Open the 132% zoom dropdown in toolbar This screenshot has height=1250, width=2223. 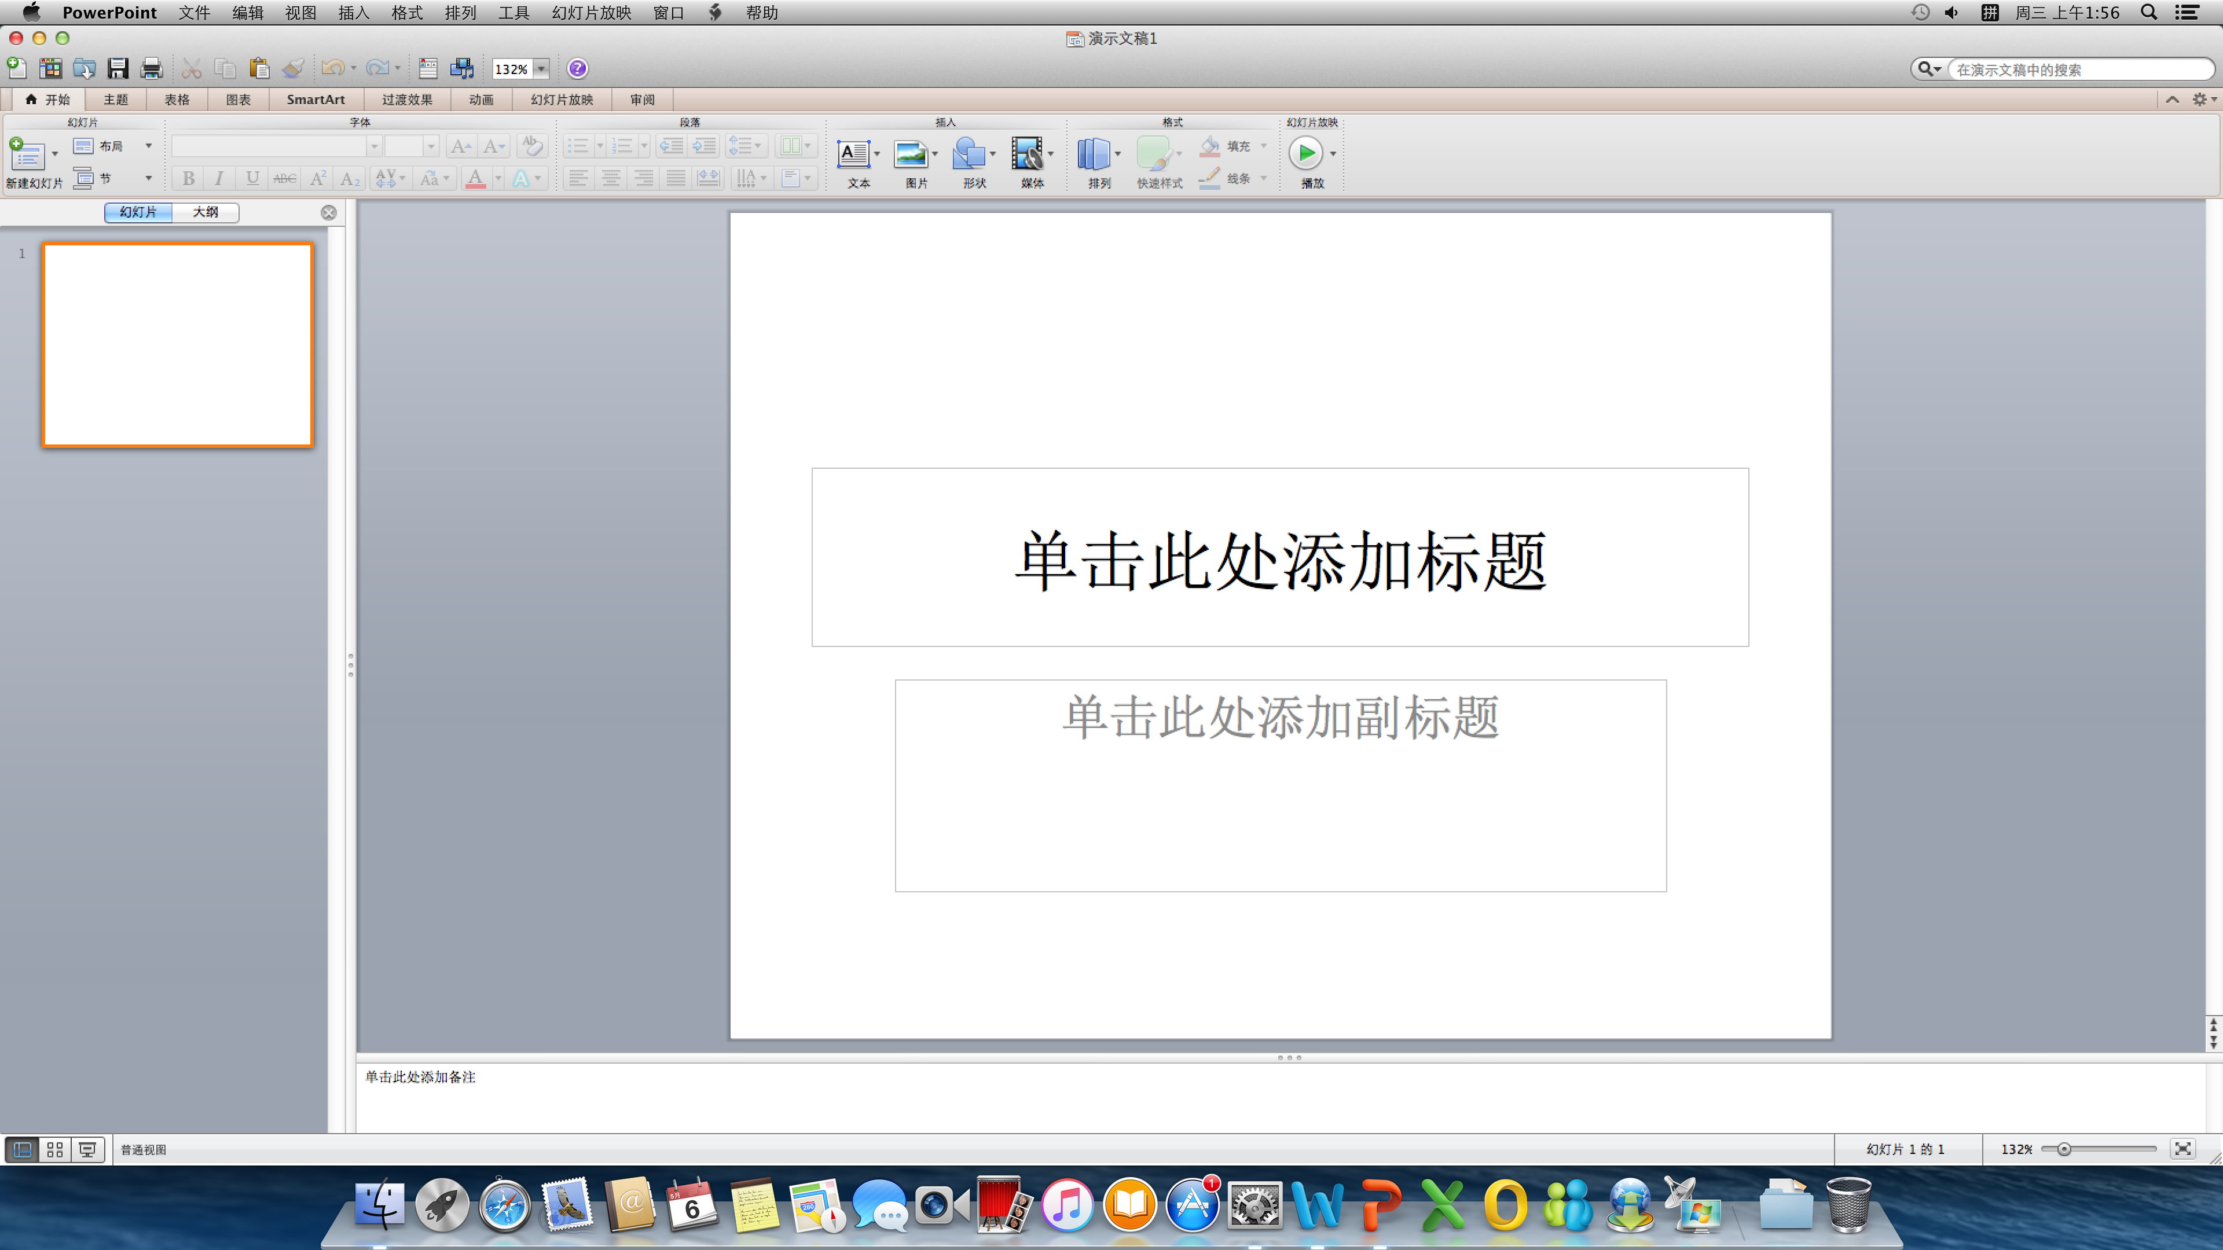(x=541, y=69)
